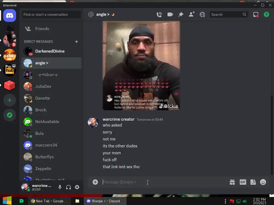Open the Friends page
The width and height of the screenshot is (274, 205).
[x=51, y=29]
